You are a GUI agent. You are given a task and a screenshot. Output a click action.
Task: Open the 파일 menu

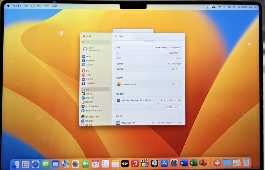click(x=26, y=6)
